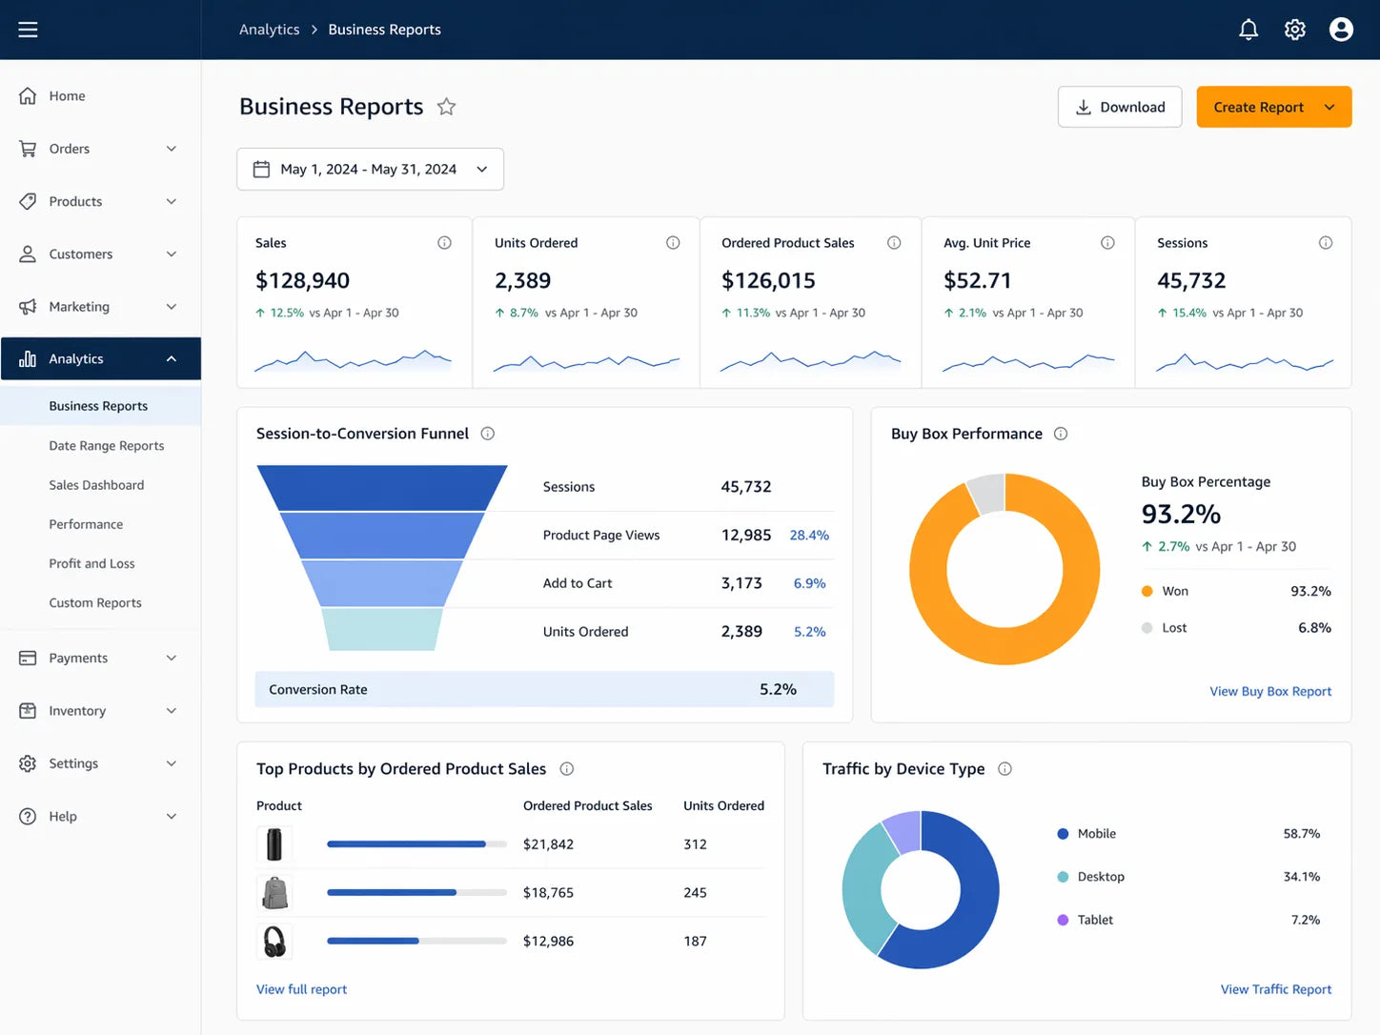Open Business Reports in the sidebar
This screenshot has height=1035, width=1380.
(100, 406)
